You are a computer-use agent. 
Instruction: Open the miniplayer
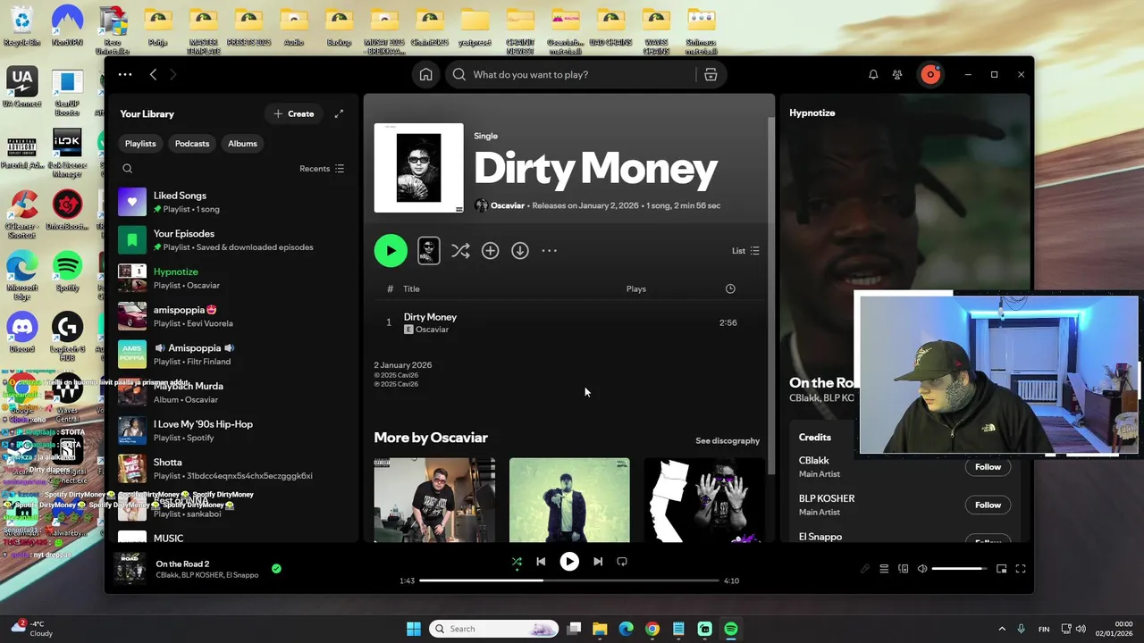(1002, 569)
